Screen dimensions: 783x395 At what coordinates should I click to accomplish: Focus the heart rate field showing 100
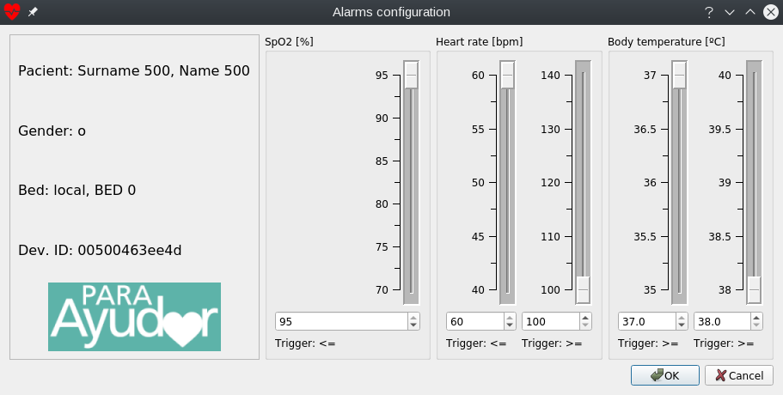(550, 322)
